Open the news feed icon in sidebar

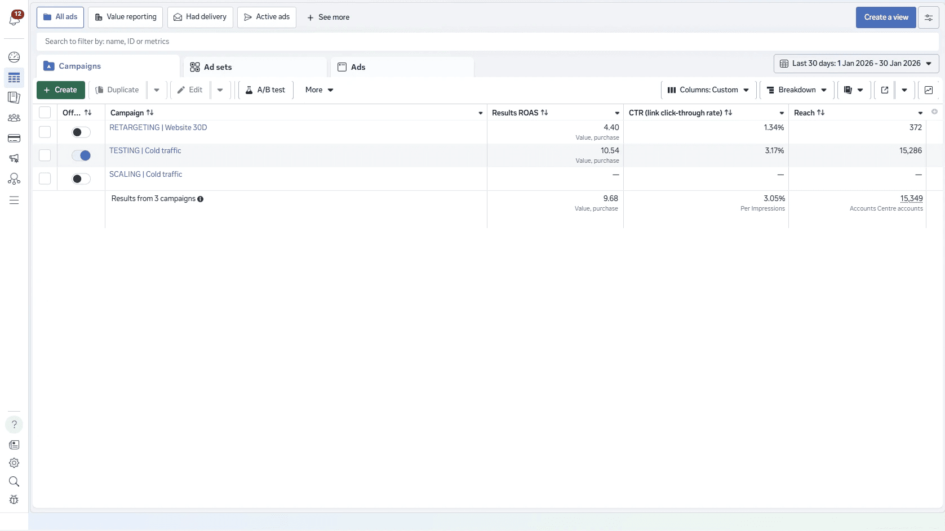pos(14,445)
